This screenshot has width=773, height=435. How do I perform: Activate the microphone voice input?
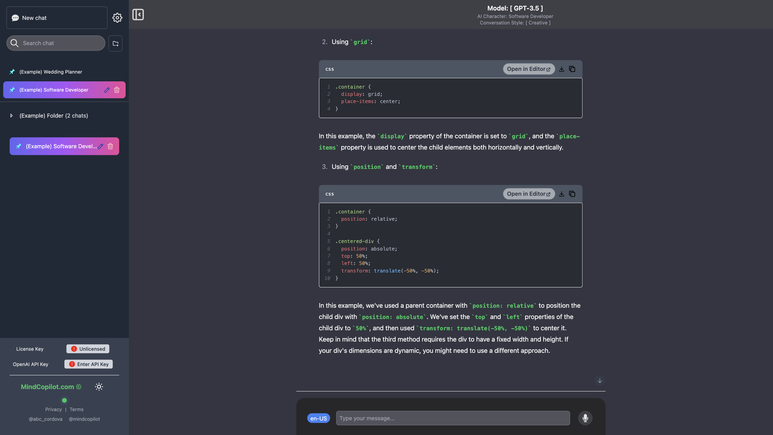[585, 418]
